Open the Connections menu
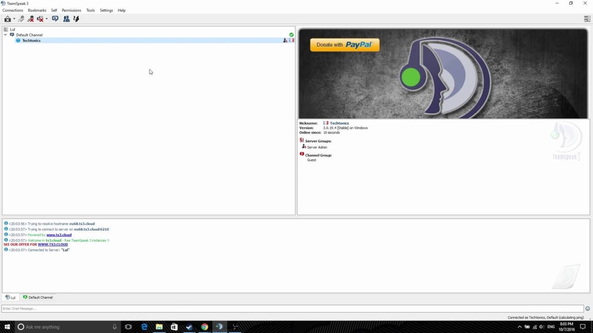This screenshot has height=333, width=593. click(x=13, y=10)
